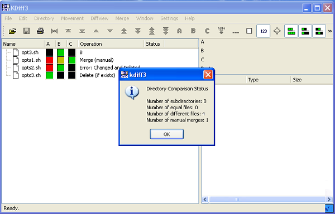Click the horizontal scrollbar right arrow
This screenshot has height=214, width=335.
(329, 200)
